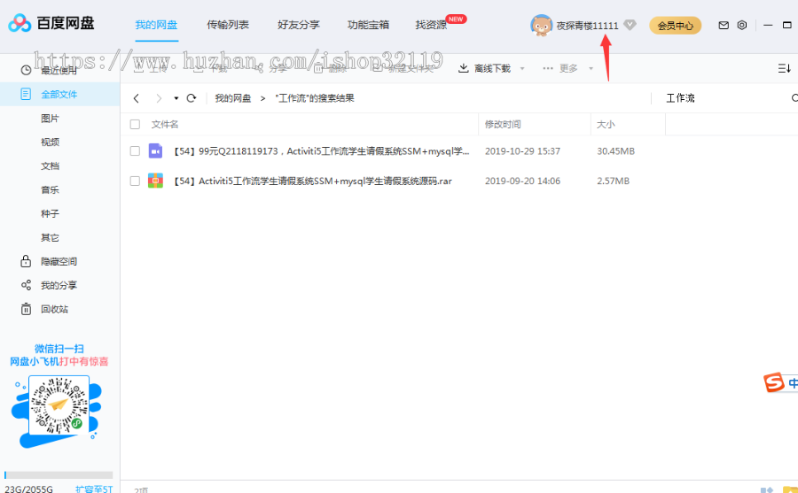798x493 pixels.
Task: Switch to the 功能宝箱 tab
Action: tap(368, 25)
